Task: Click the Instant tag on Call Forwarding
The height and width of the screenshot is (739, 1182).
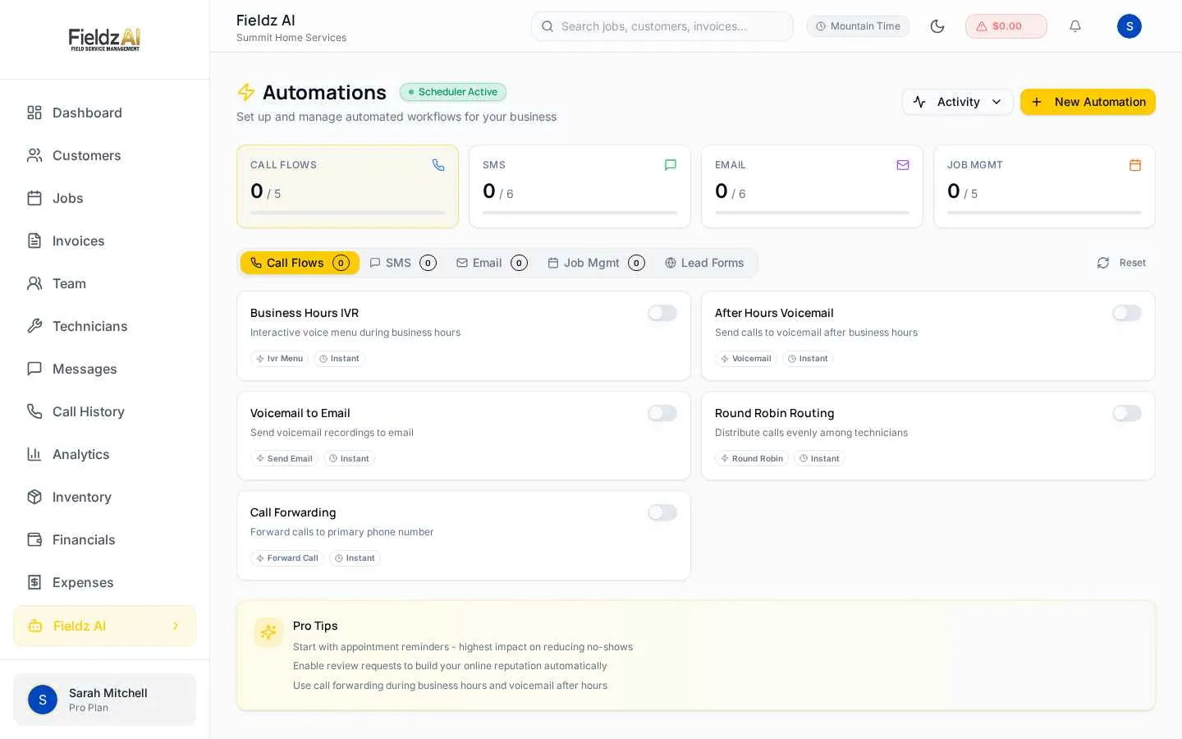Action: pos(355,558)
